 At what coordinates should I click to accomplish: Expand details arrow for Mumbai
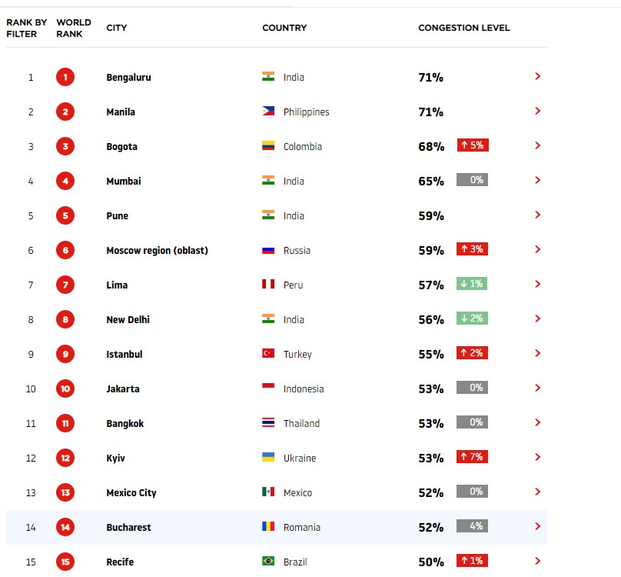[537, 181]
